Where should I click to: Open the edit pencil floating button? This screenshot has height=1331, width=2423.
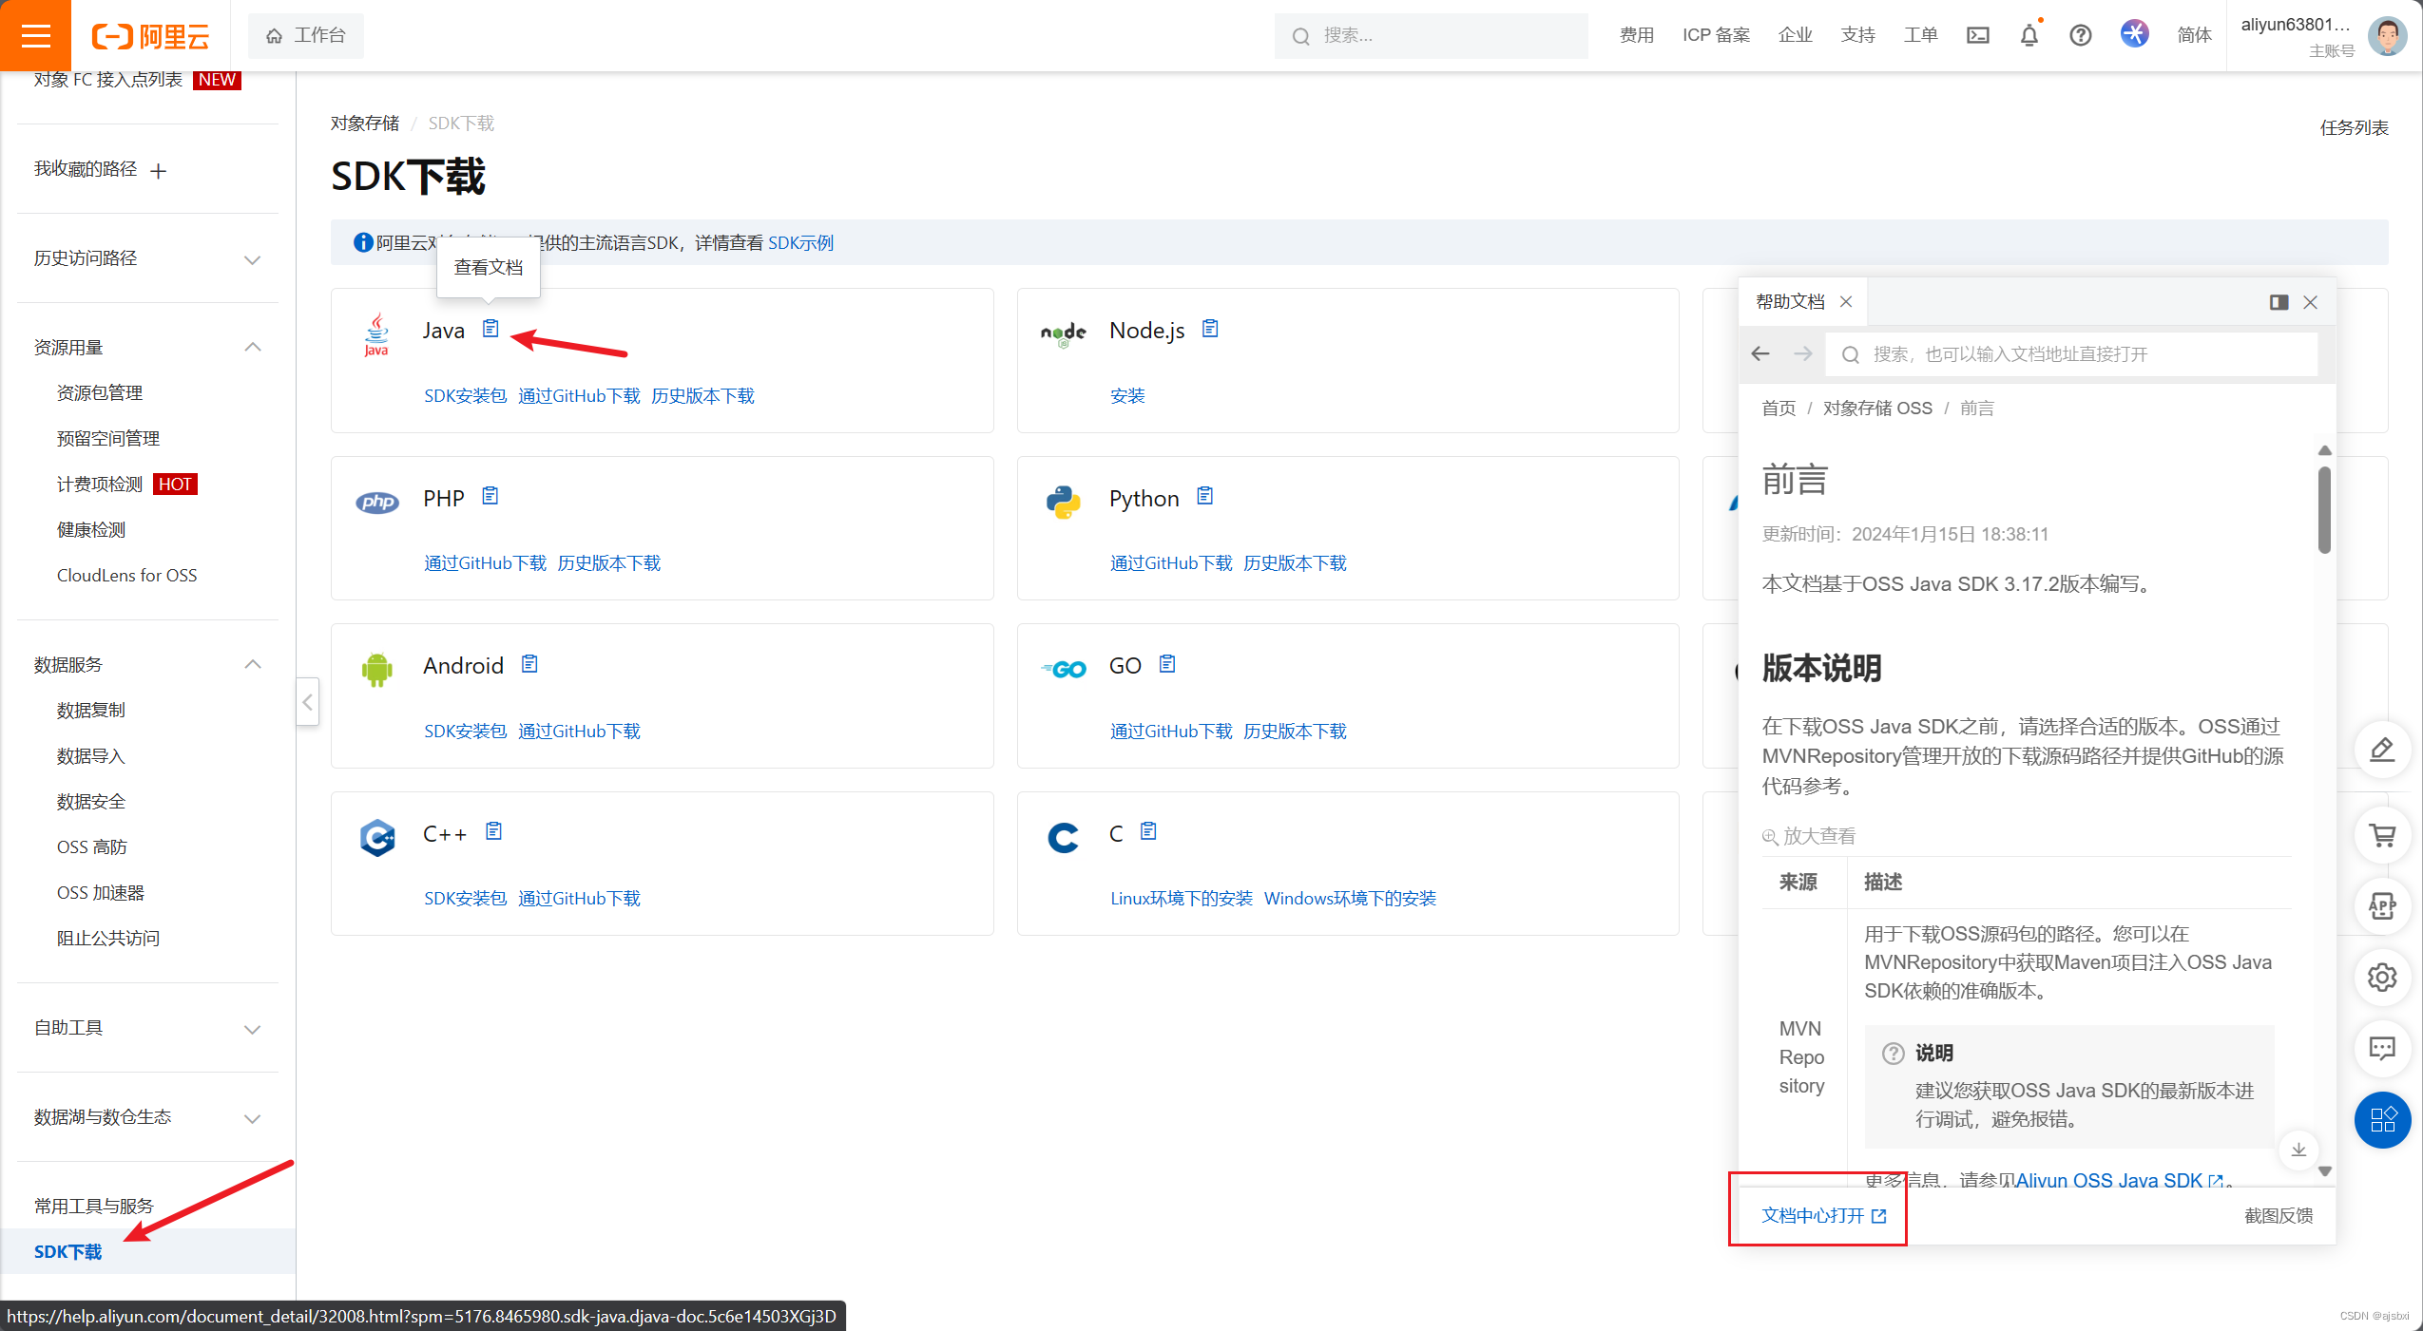coord(2382,751)
